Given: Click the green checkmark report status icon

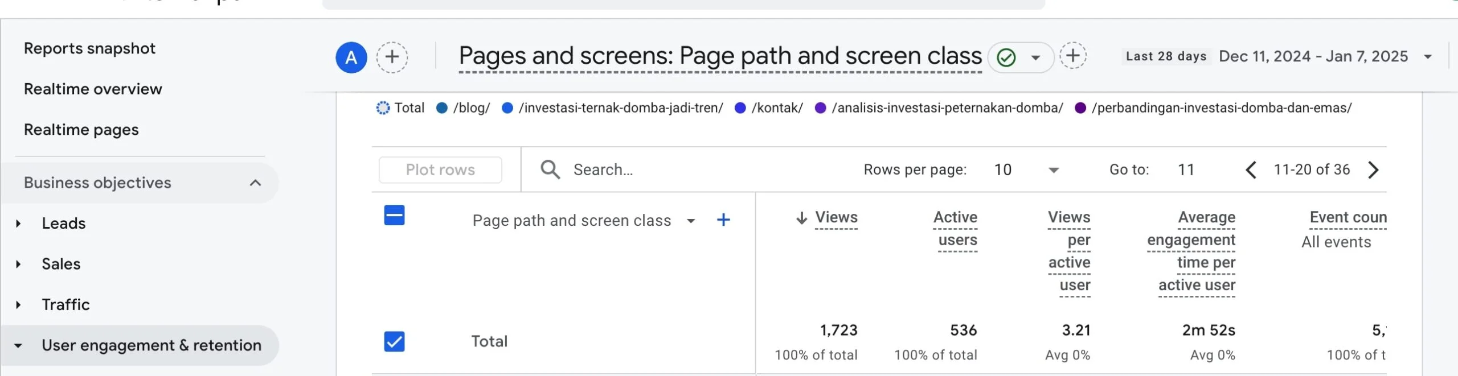Looking at the screenshot, I should click(1006, 57).
